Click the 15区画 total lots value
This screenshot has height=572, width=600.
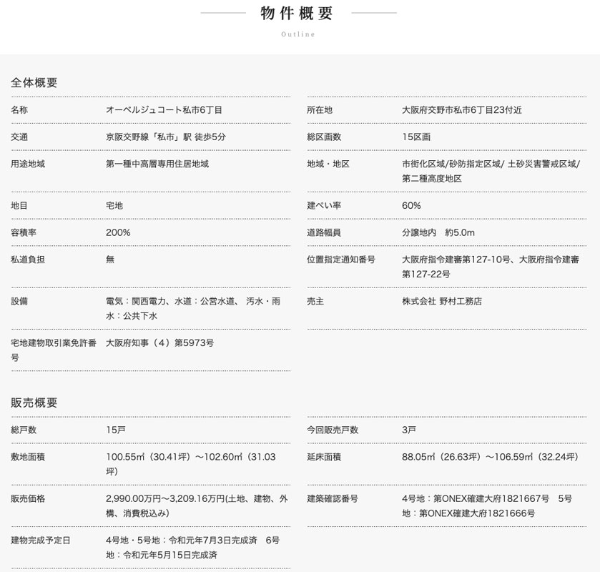pos(416,137)
